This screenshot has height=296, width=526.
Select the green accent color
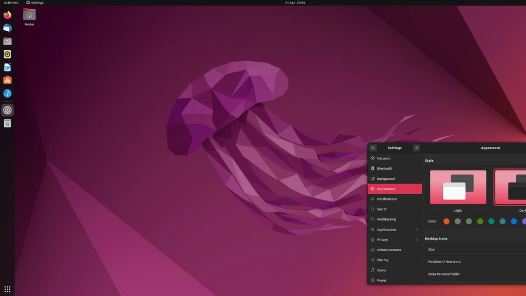[480, 221]
